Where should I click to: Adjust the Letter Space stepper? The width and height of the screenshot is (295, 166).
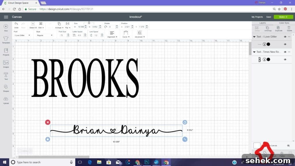pyautogui.click(x=85, y=35)
